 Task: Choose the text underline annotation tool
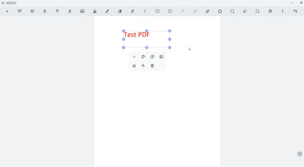pyautogui.click(x=45, y=11)
